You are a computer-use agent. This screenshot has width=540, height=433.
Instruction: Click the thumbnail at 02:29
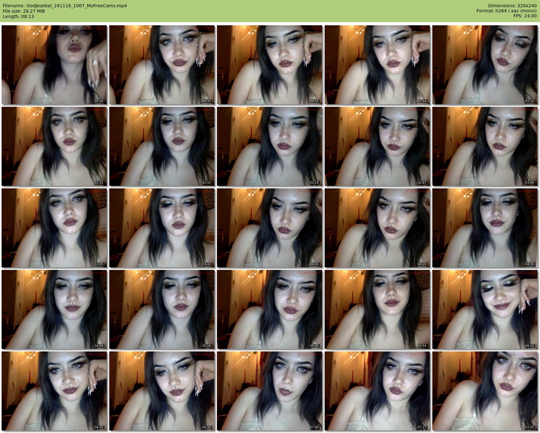click(x=269, y=146)
